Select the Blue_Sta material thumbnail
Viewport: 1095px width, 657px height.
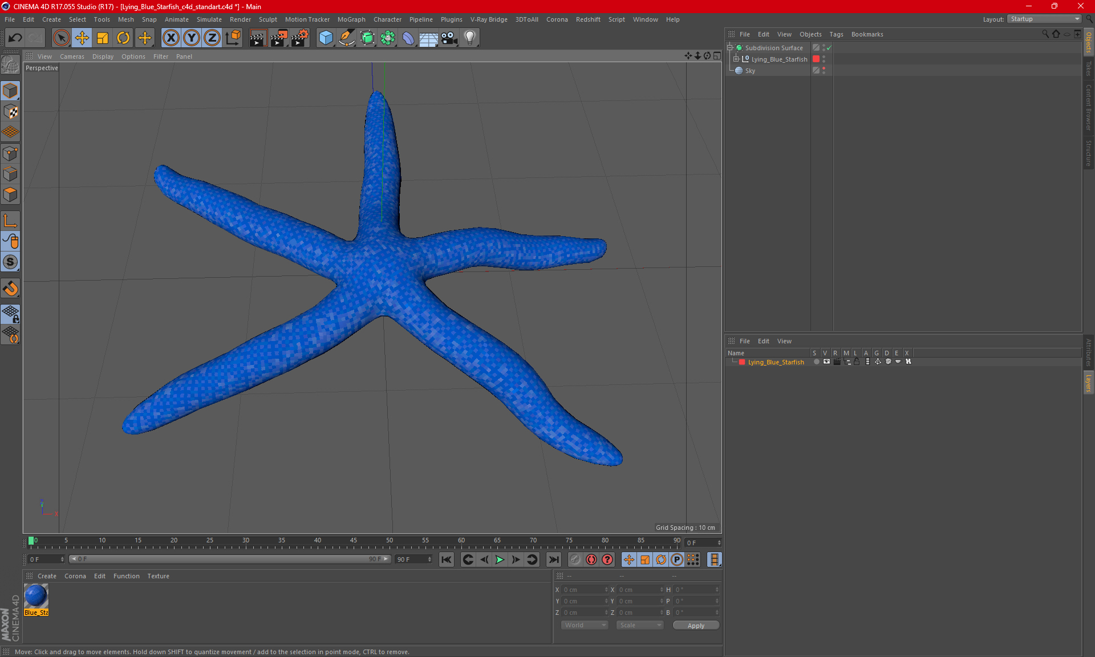[36, 596]
